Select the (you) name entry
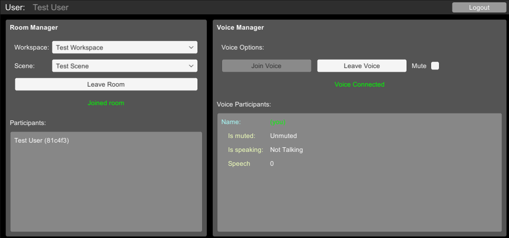This screenshot has width=509, height=238. [x=278, y=122]
